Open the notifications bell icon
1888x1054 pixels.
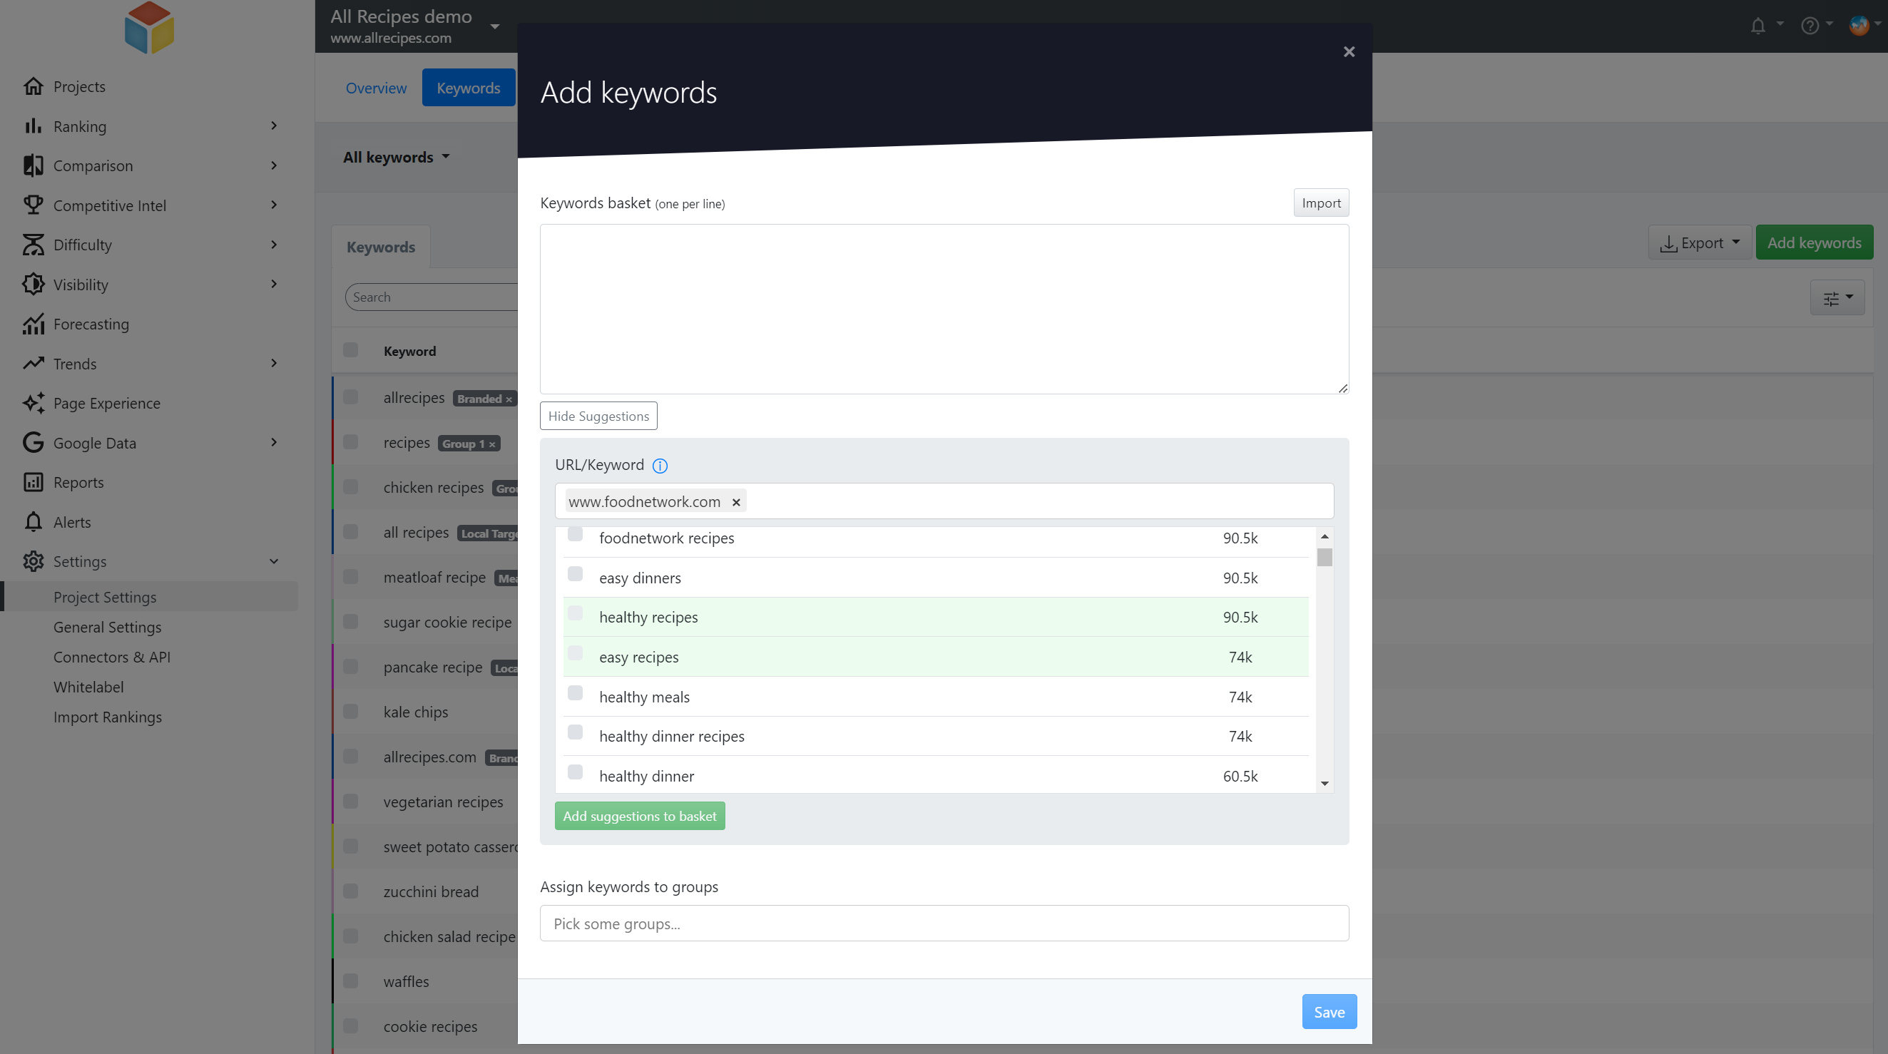tap(1757, 26)
